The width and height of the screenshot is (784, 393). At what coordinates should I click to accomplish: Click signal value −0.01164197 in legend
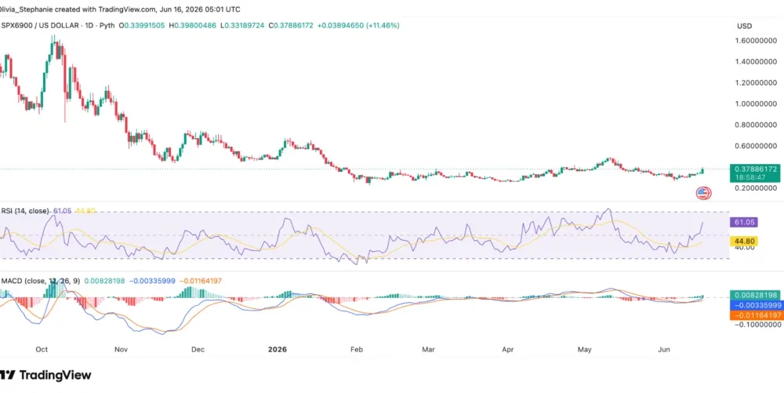(200, 281)
